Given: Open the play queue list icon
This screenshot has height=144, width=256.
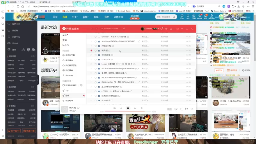Looking at the screenshot, I should [192, 109].
